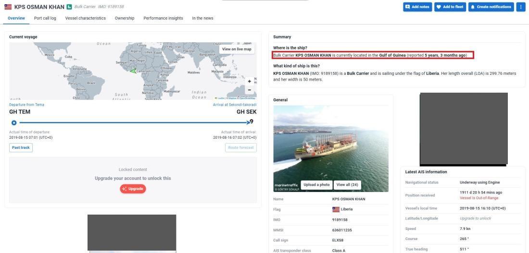The width and height of the screenshot is (529, 253).
Task: Click the Vessel is Out-of-Range text
Action: pyautogui.click(x=479, y=198)
